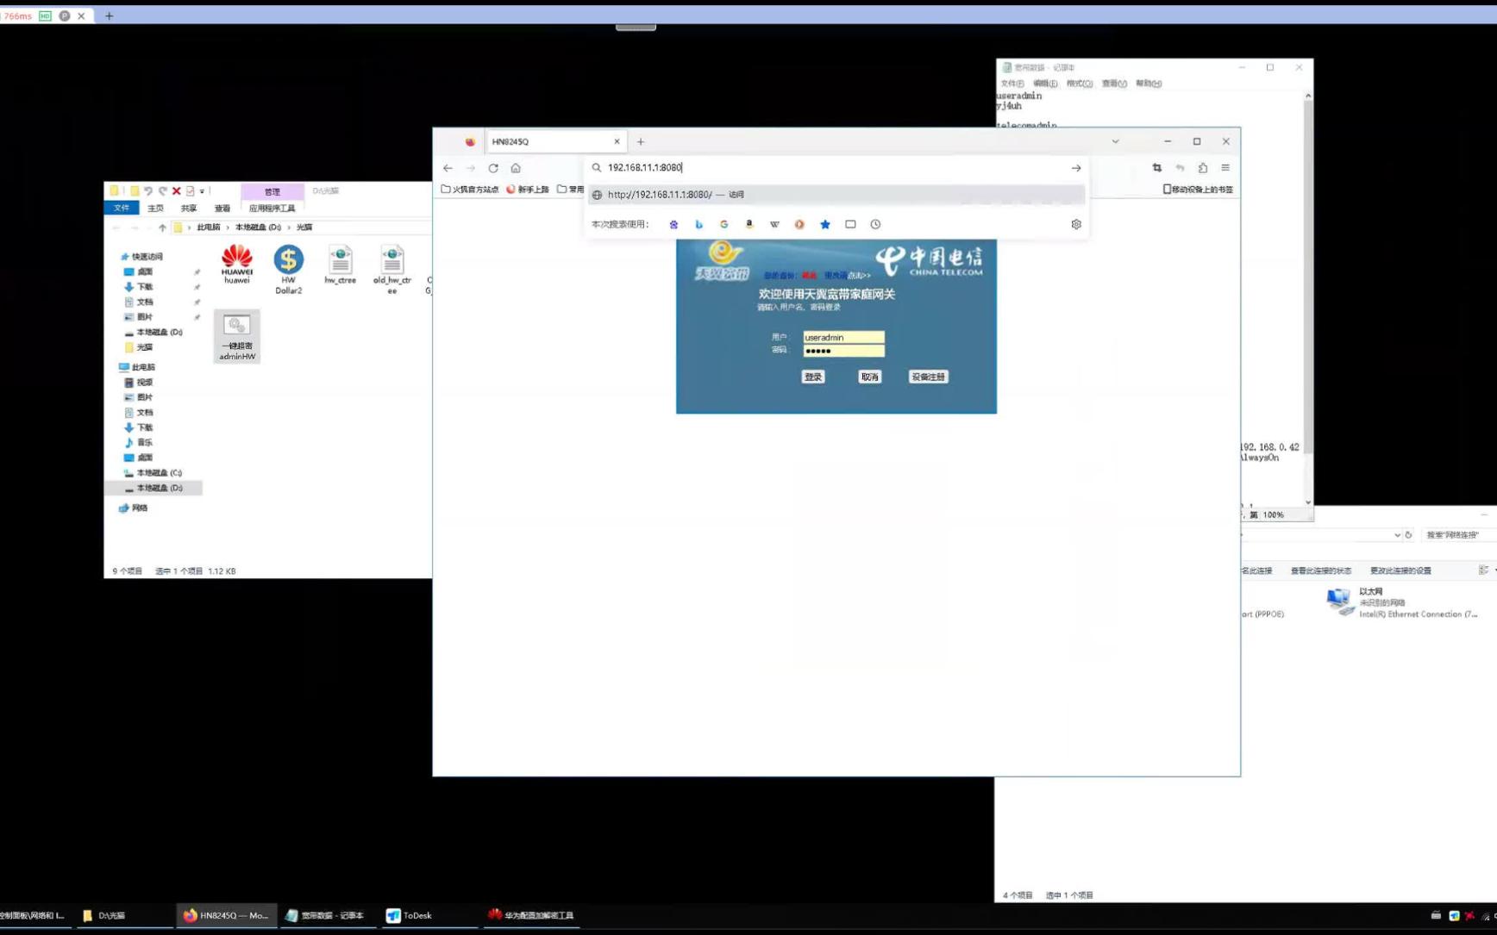
Task: Select the old_hw_ctree file
Action: (x=391, y=269)
